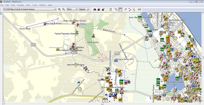Click the horizontal scrollbar thumb
Screen dimensions: 204x105
(102, 104)
